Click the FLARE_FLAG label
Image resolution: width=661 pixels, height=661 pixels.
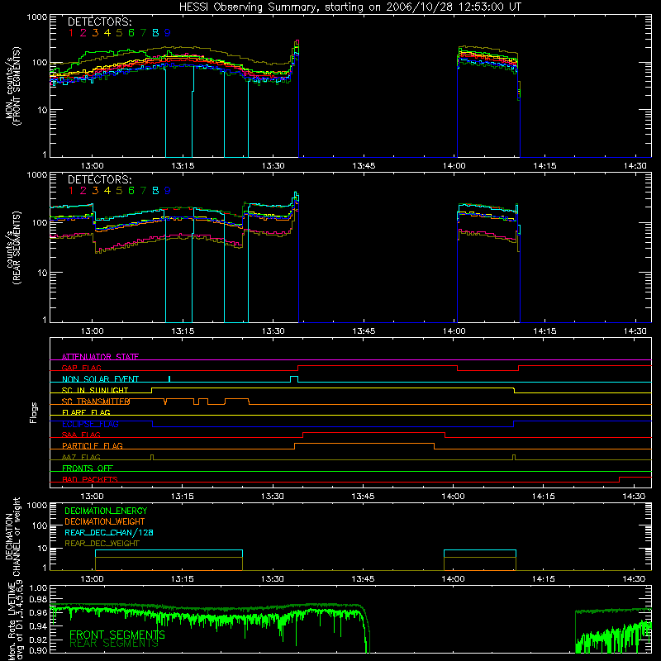pos(86,412)
